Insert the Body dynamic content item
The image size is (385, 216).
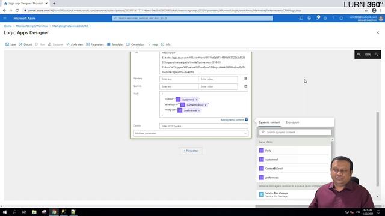pos(294,151)
